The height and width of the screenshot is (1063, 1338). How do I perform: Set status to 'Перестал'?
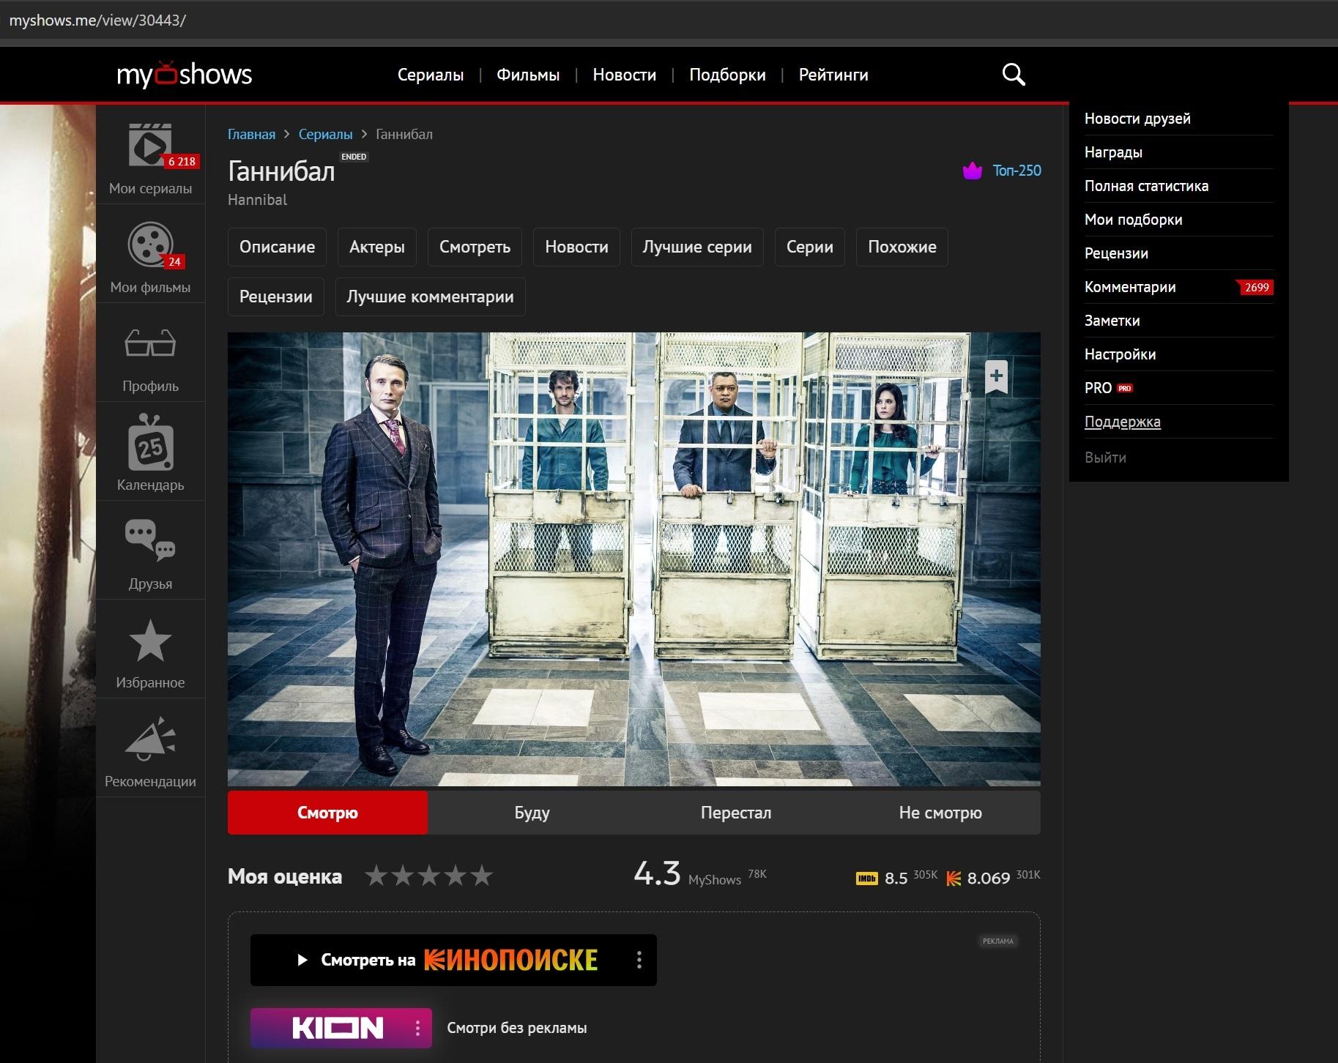click(x=735, y=813)
